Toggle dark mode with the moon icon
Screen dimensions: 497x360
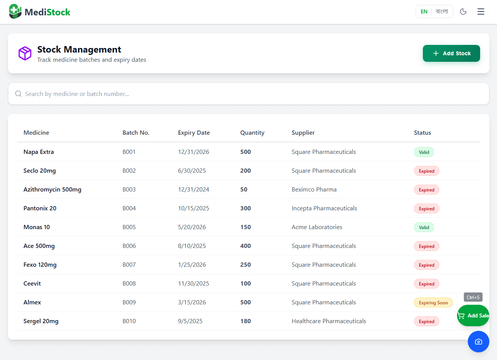(x=463, y=12)
